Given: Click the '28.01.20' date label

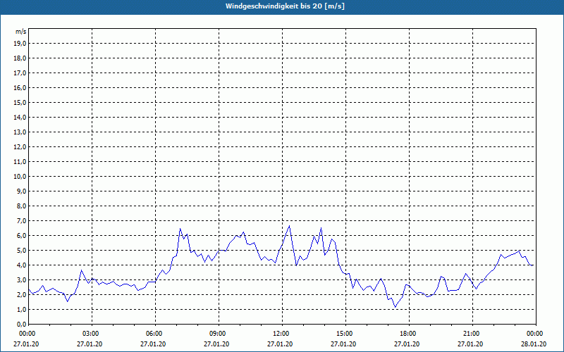Looking at the screenshot, I should pos(534,344).
